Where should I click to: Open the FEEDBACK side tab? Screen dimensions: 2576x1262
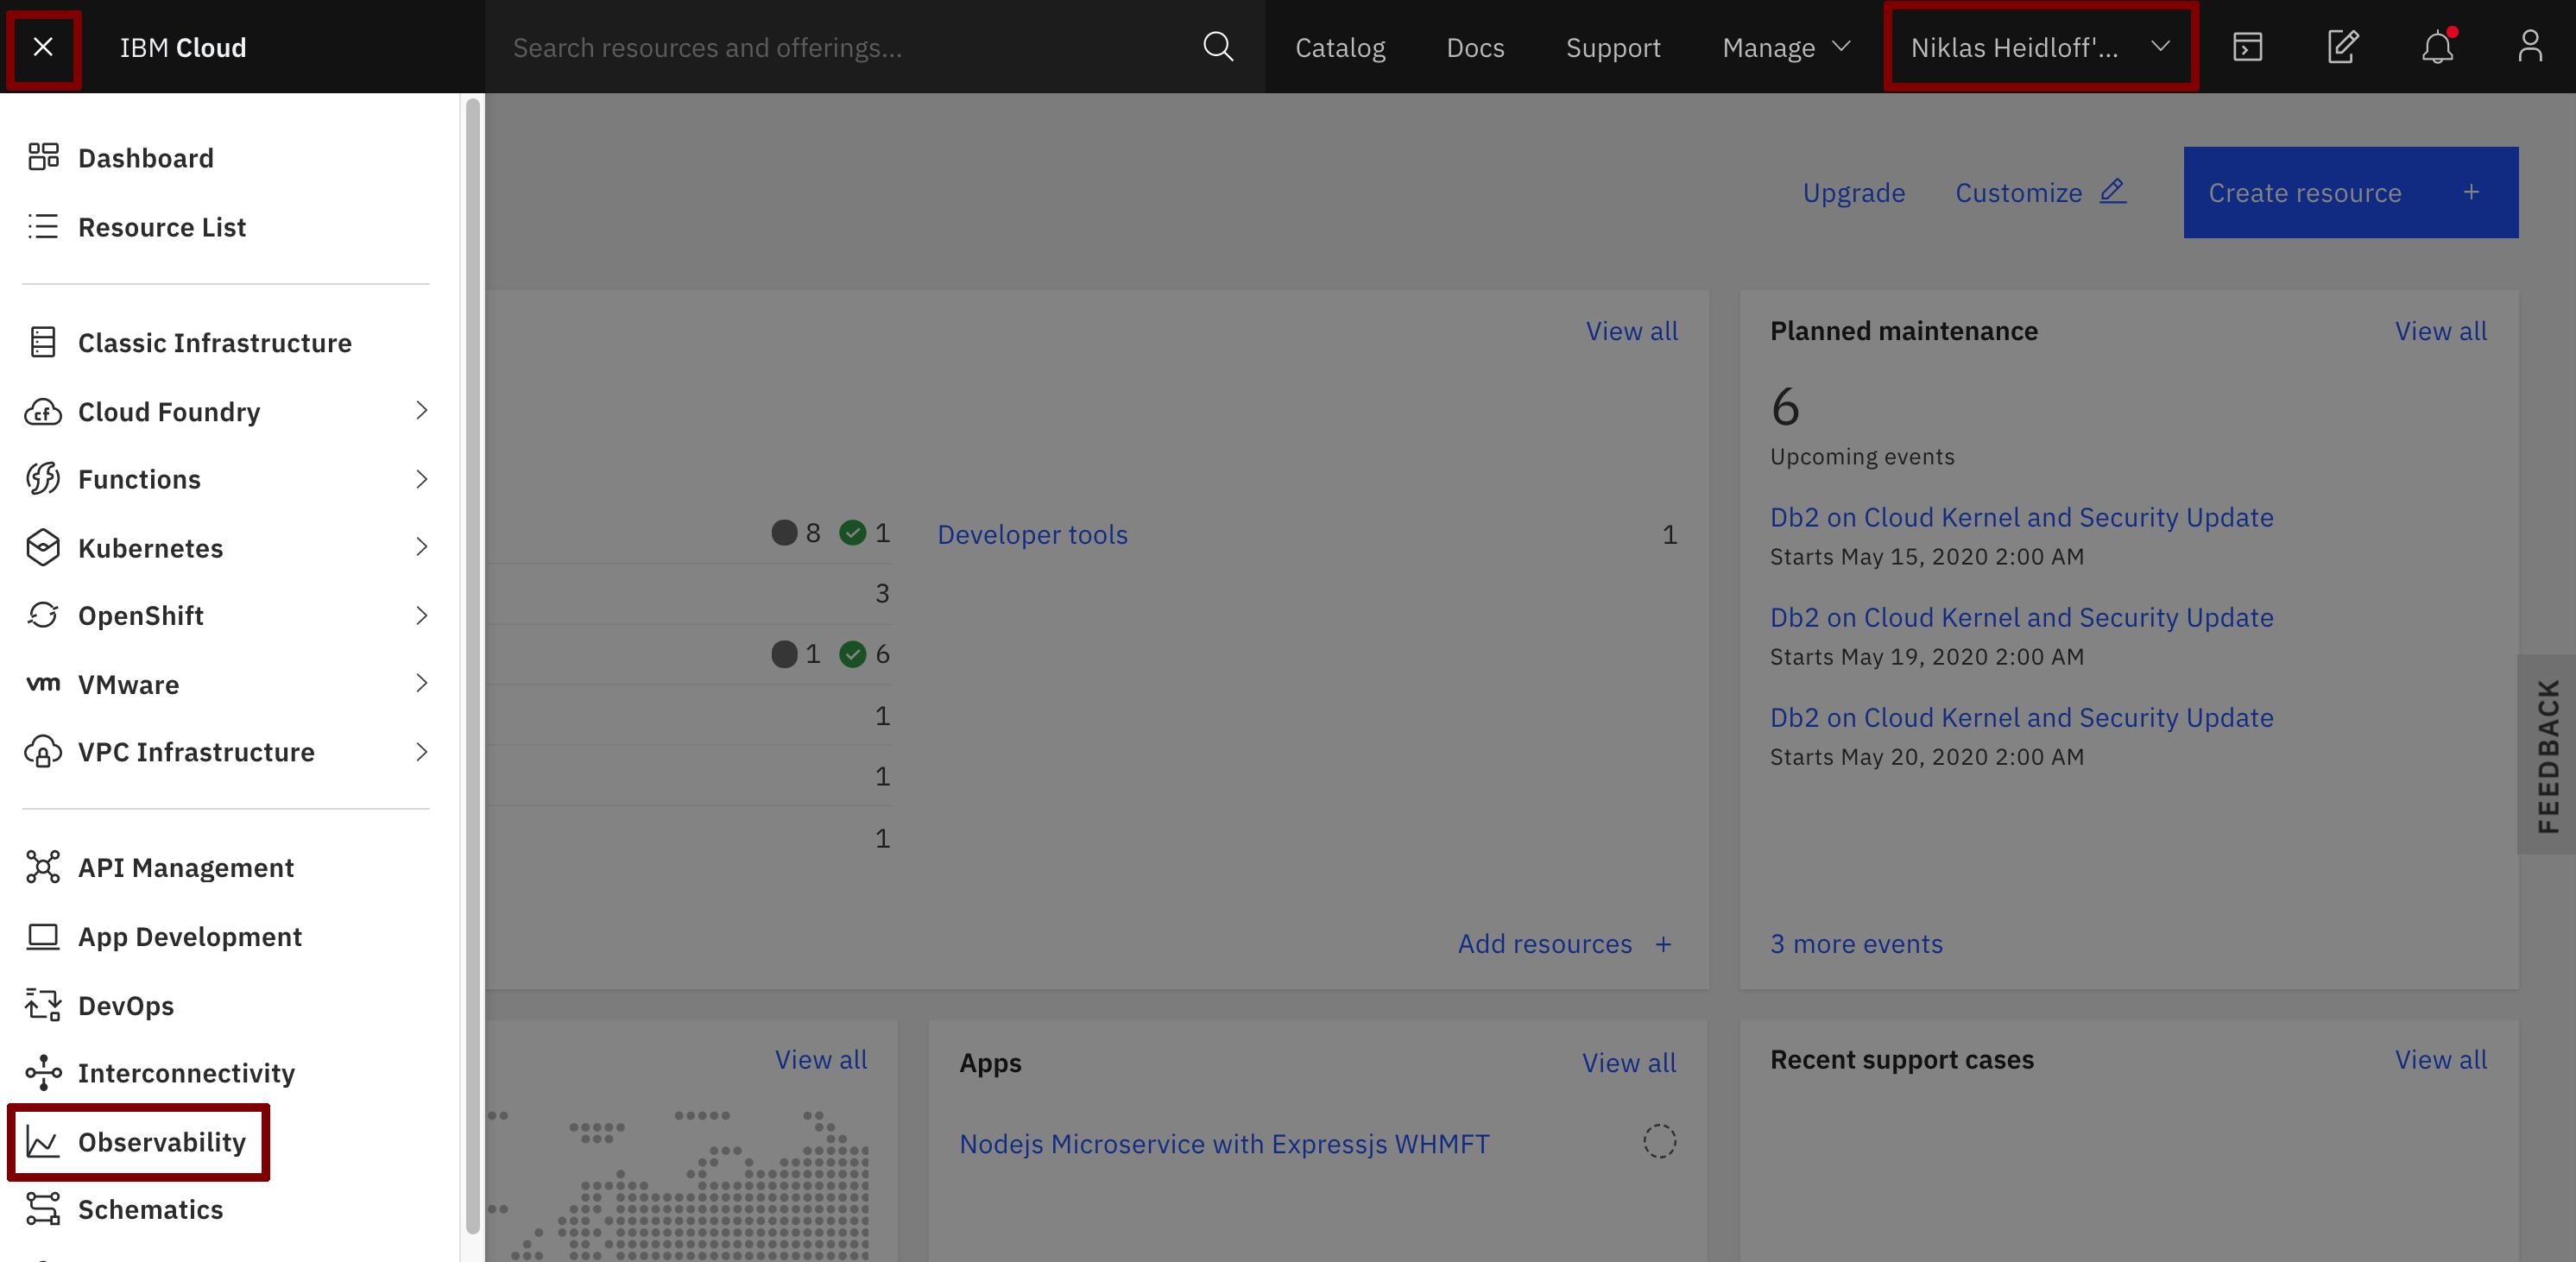(x=2547, y=755)
